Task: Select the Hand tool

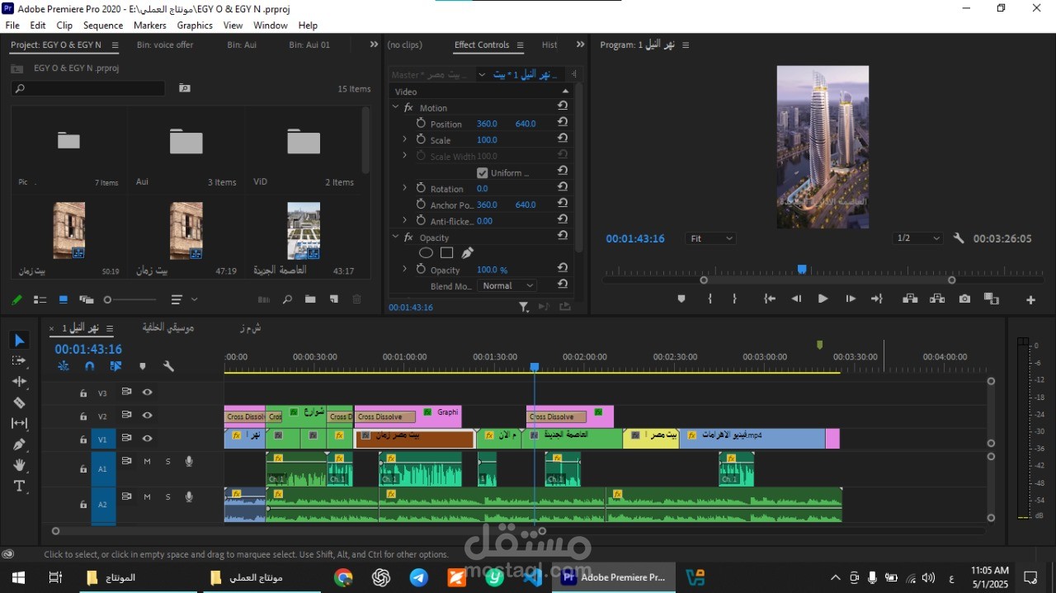Action: pos(19,465)
